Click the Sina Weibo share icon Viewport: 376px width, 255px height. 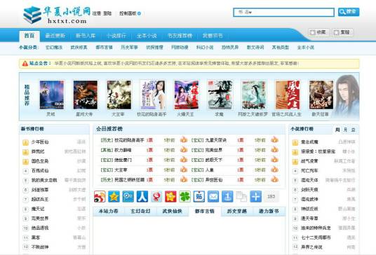click(100, 197)
